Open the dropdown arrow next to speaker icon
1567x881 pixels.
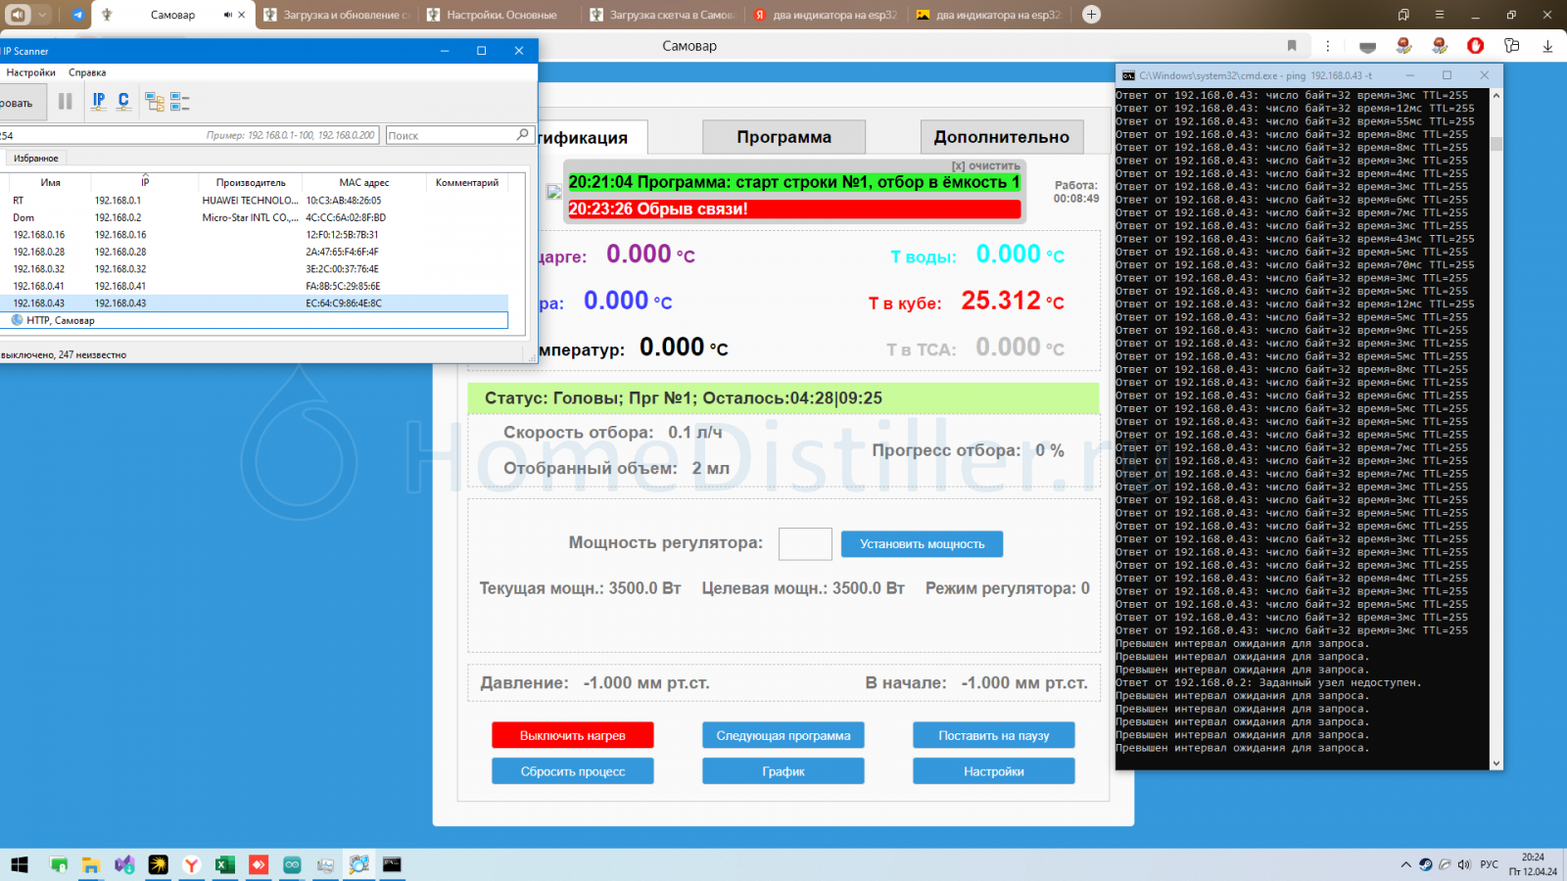pyautogui.click(x=43, y=15)
